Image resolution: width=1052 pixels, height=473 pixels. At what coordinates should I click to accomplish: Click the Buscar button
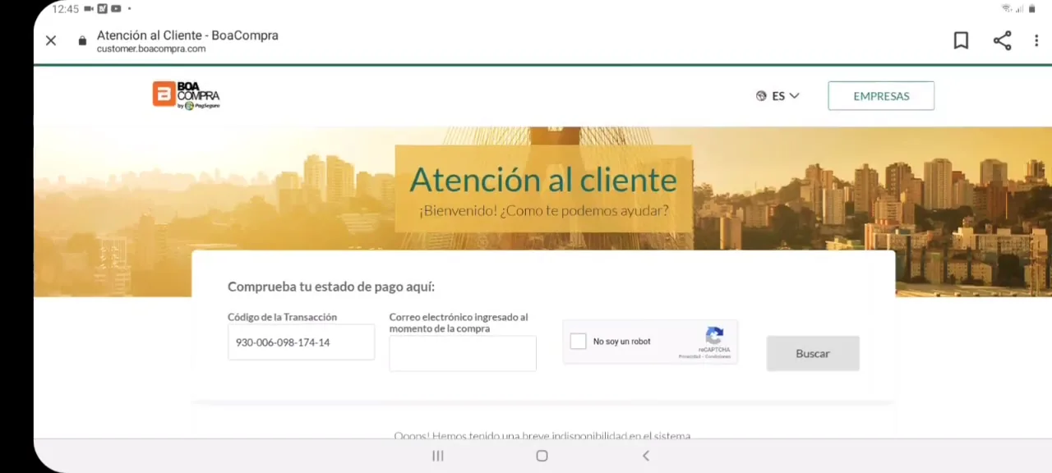coord(813,353)
